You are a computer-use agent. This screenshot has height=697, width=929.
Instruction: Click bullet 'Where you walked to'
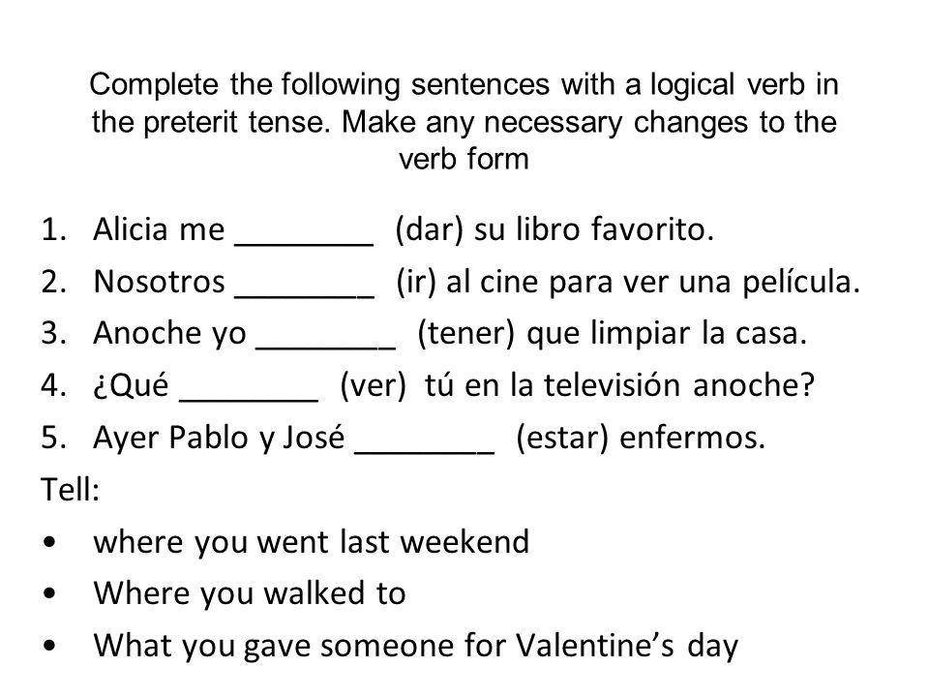(250, 593)
